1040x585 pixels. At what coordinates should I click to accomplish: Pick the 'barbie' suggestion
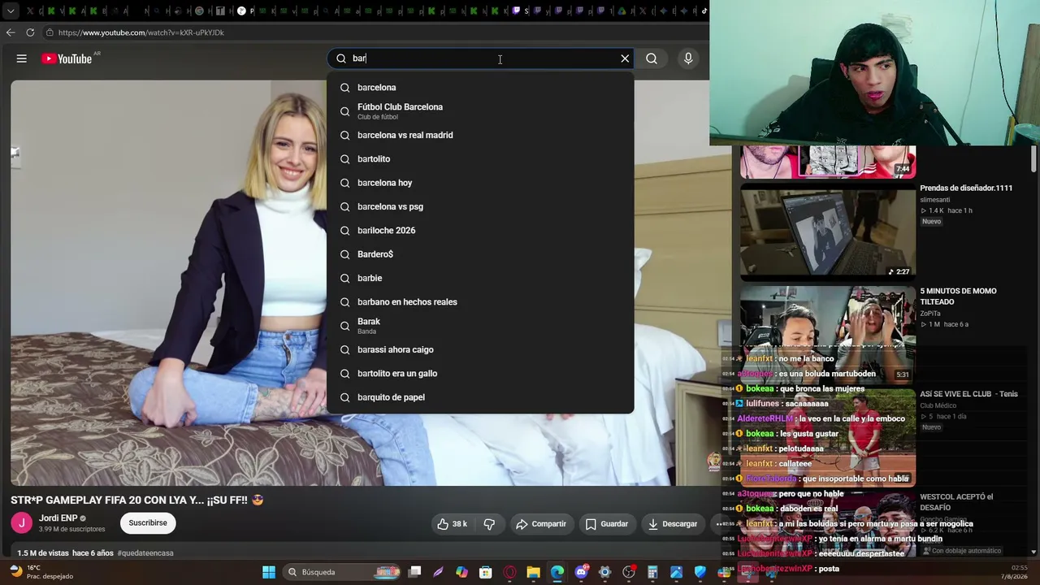pos(480,278)
